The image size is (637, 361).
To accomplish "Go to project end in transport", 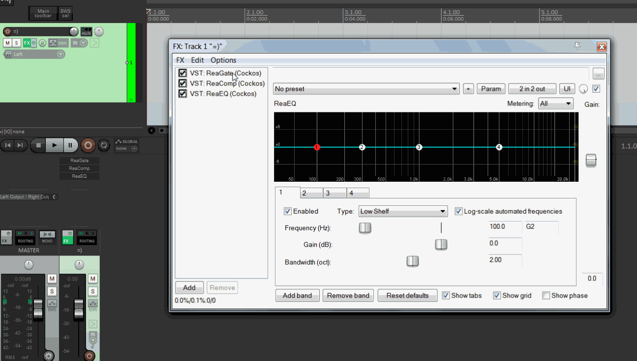I will pyautogui.click(x=20, y=145).
